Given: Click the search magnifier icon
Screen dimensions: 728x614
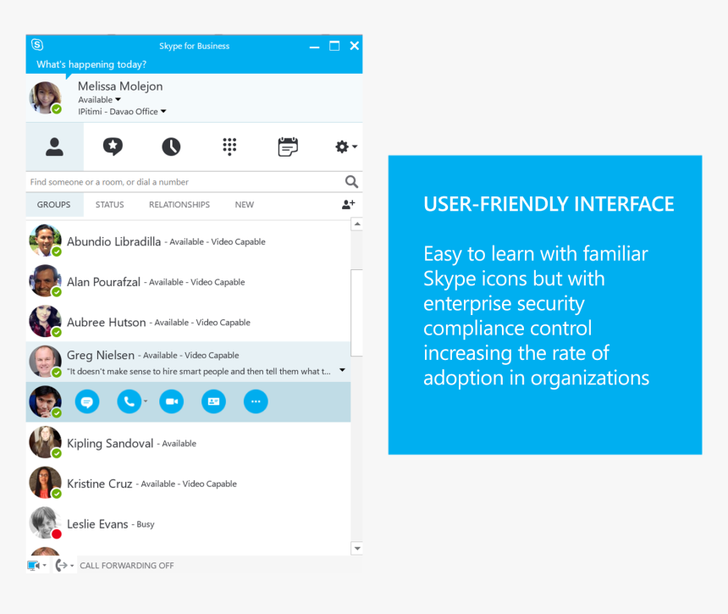Looking at the screenshot, I should coord(351,181).
